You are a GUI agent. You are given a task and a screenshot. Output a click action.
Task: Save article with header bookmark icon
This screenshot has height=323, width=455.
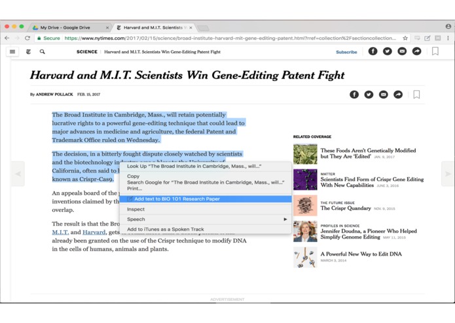coord(435,51)
